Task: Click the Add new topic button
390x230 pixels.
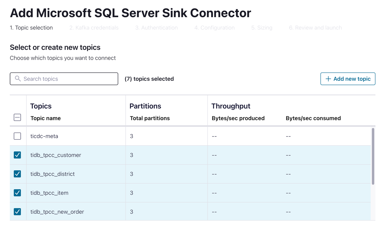Action: pos(348,79)
